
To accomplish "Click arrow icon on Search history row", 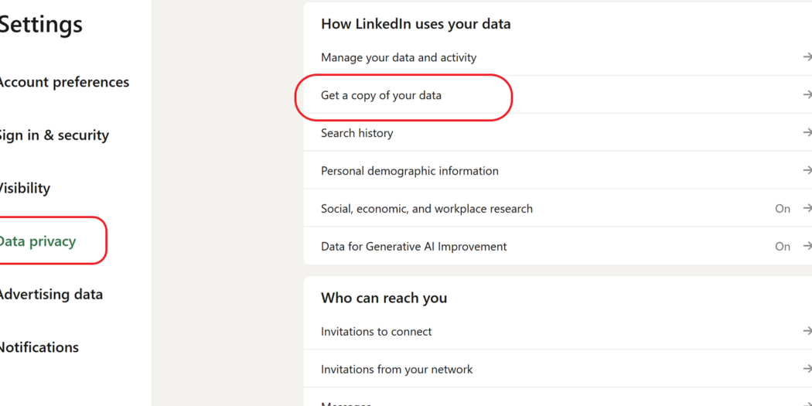I will 807,133.
